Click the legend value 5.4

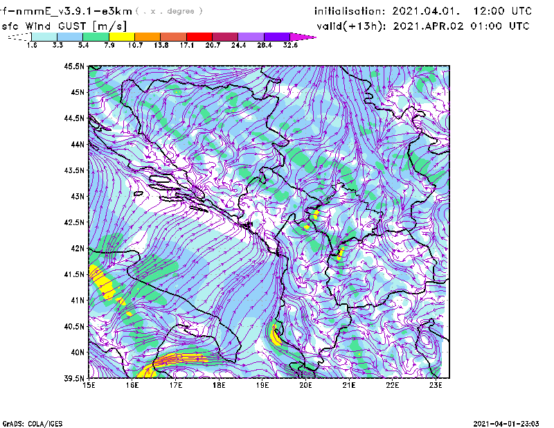click(83, 45)
